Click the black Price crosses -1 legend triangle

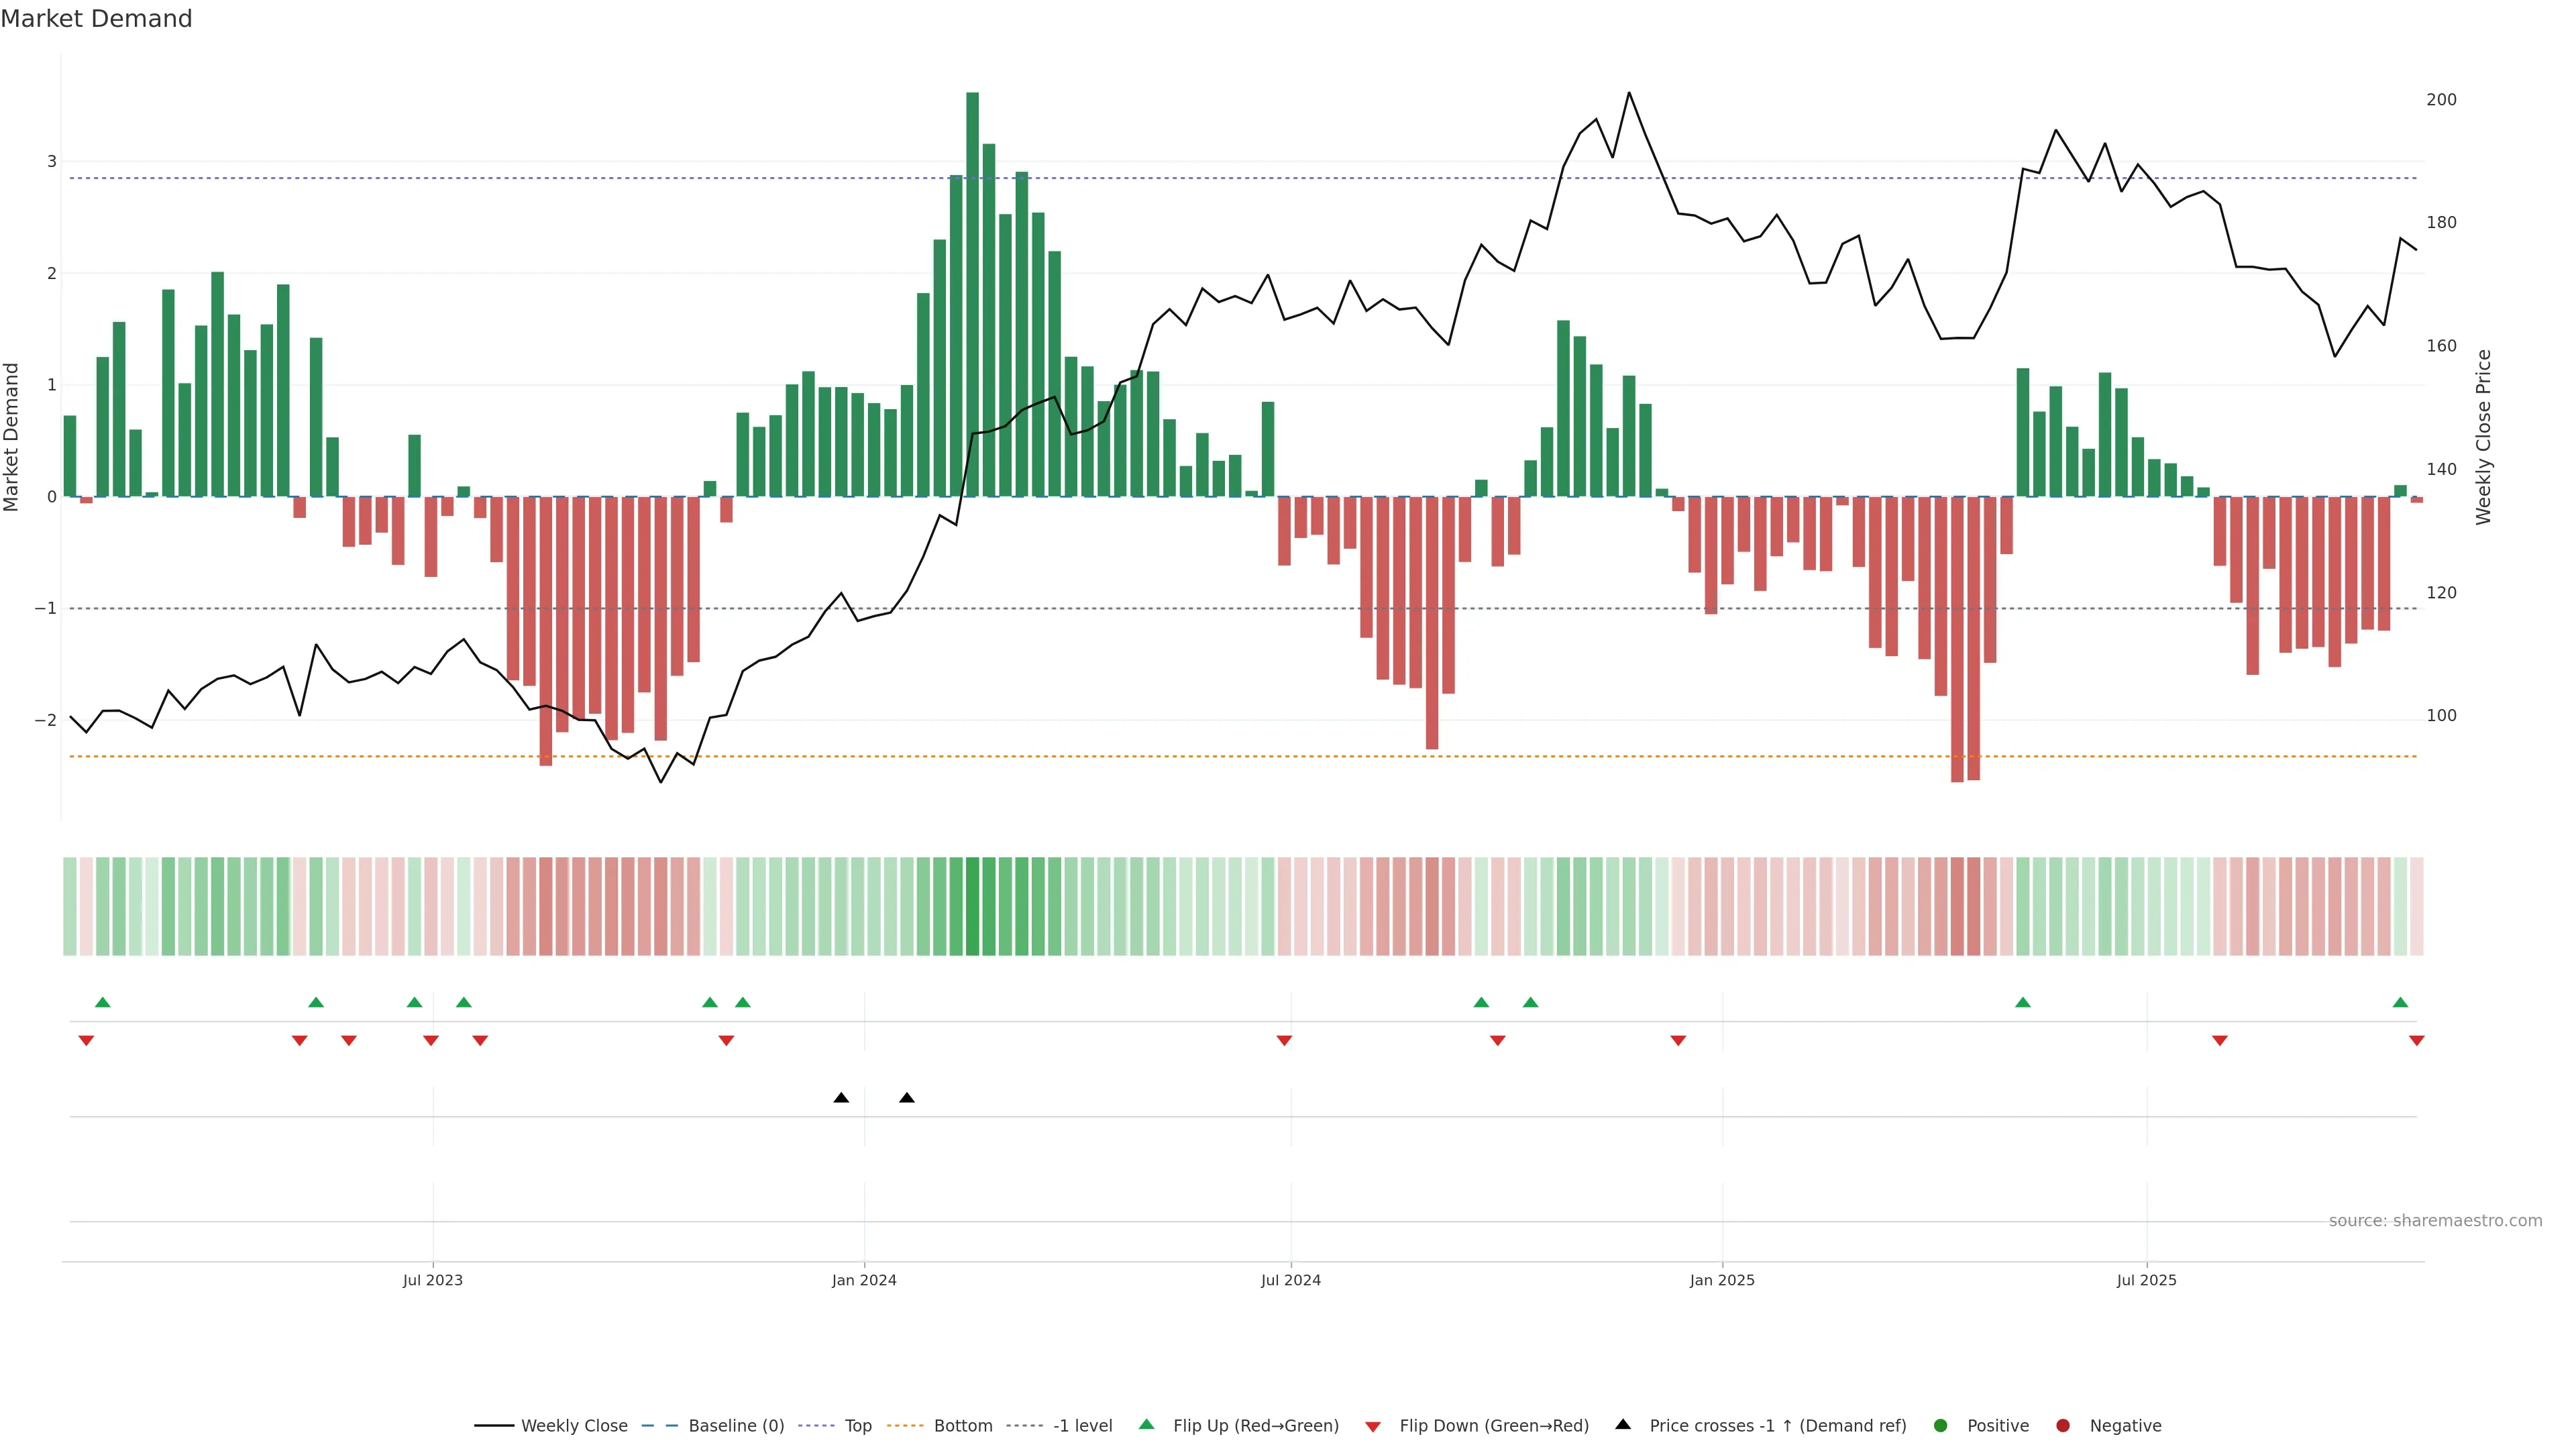point(1623,1425)
